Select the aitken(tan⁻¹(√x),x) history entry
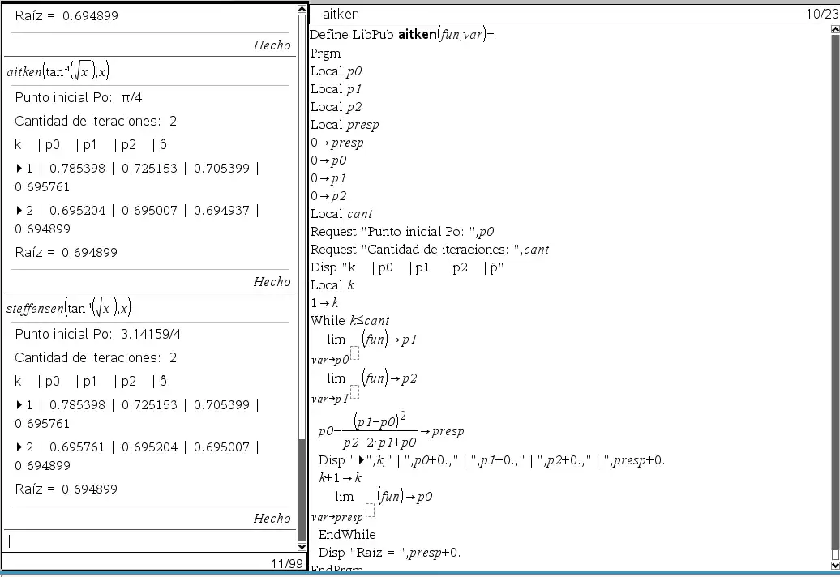The height and width of the screenshot is (577, 840). point(58,71)
